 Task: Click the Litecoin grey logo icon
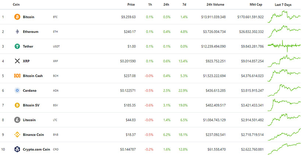17,120
